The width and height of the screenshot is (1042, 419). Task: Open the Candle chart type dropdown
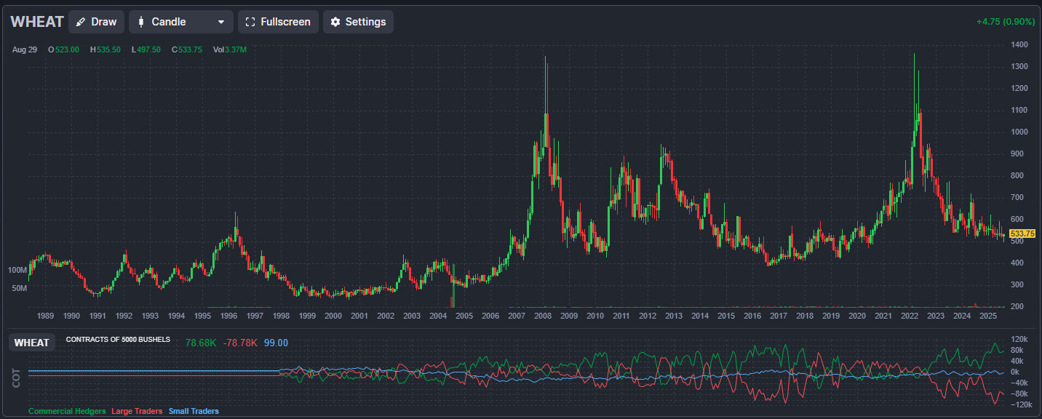coord(181,22)
